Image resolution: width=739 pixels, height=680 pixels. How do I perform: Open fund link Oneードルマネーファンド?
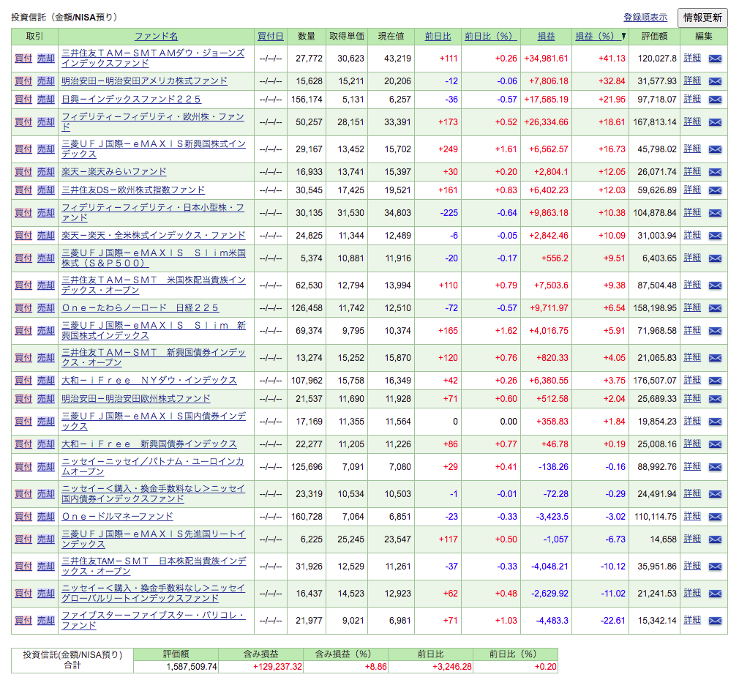coord(117,516)
